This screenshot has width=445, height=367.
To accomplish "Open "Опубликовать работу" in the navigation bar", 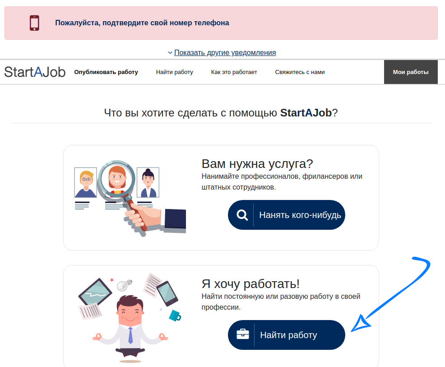I will click(x=106, y=72).
